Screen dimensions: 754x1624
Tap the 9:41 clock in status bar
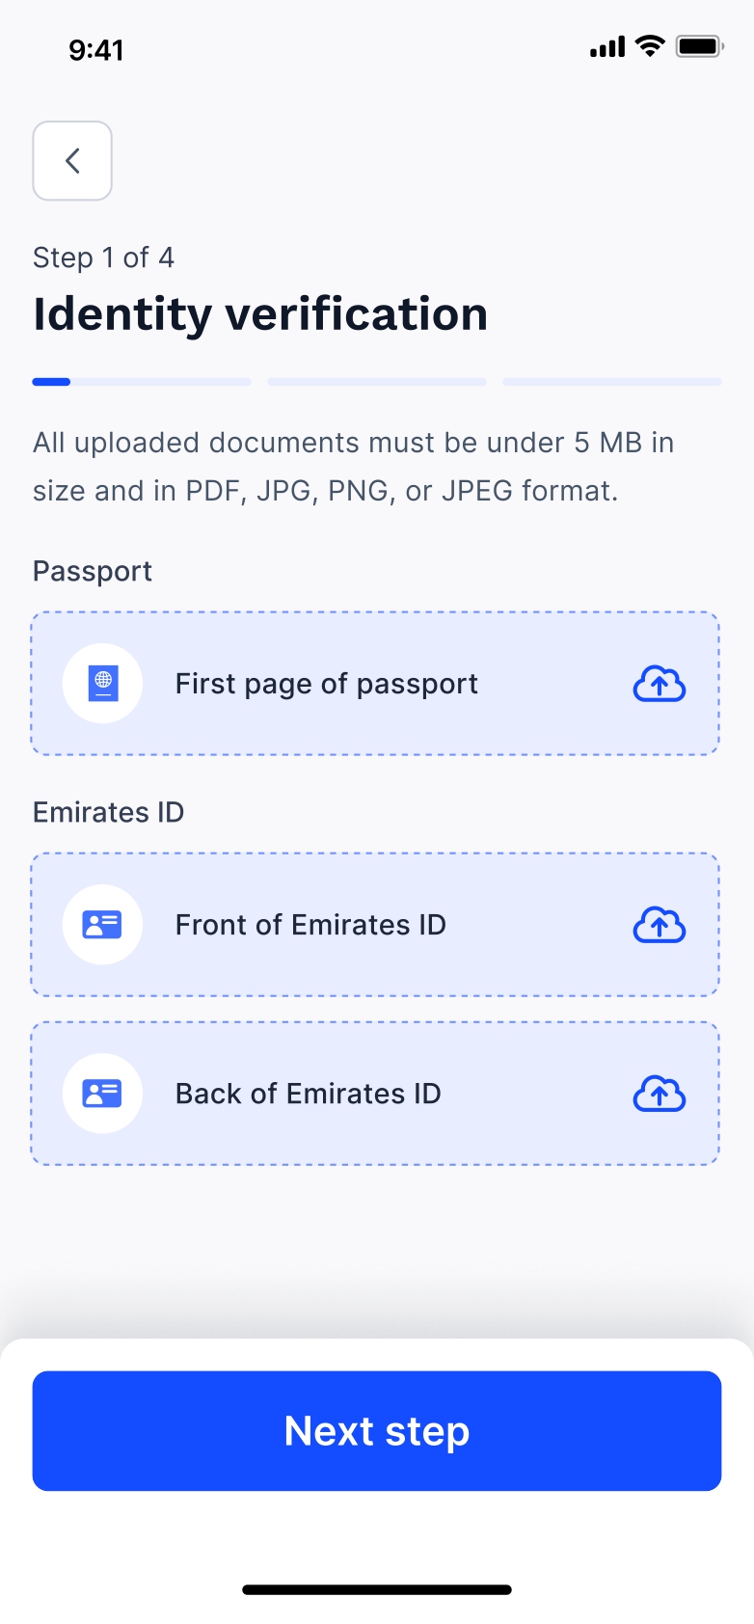(x=96, y=50)
